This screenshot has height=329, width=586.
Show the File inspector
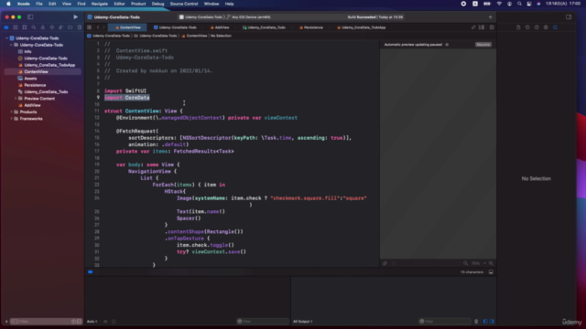coord(518,27)
